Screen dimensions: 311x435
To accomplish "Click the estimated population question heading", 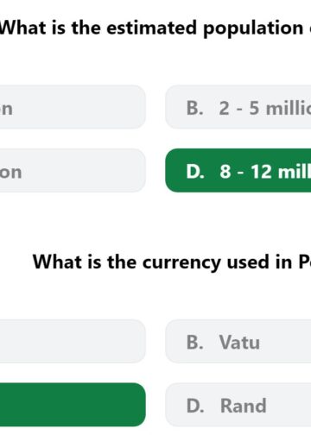I will tap(155, 28).
